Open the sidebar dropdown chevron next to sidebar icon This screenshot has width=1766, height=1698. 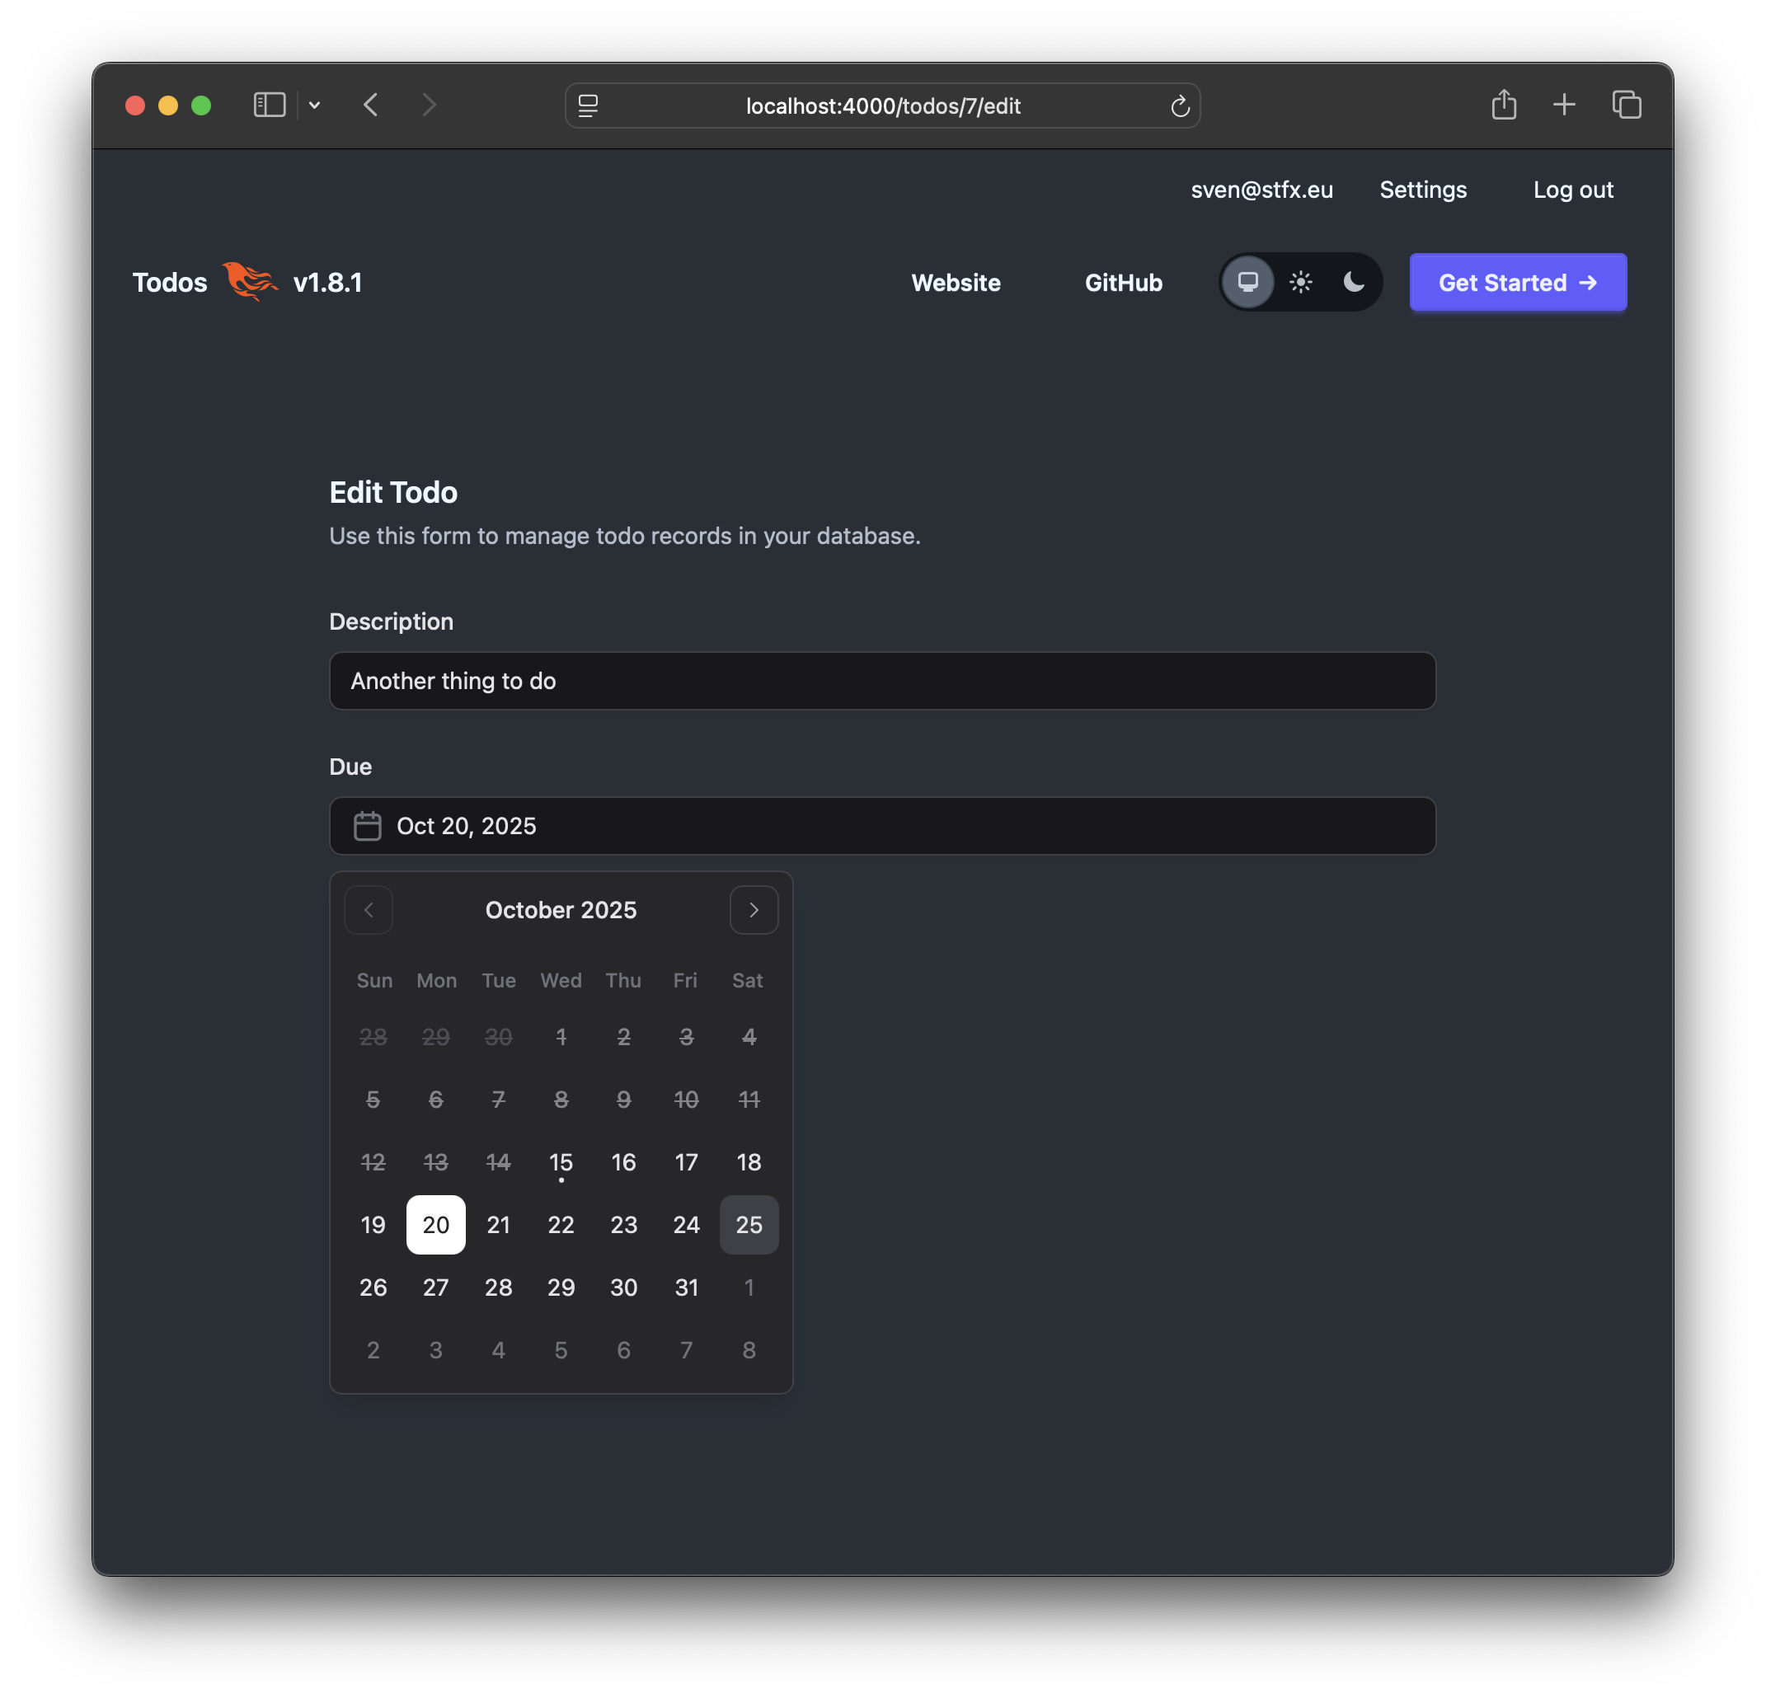(314, 106)
